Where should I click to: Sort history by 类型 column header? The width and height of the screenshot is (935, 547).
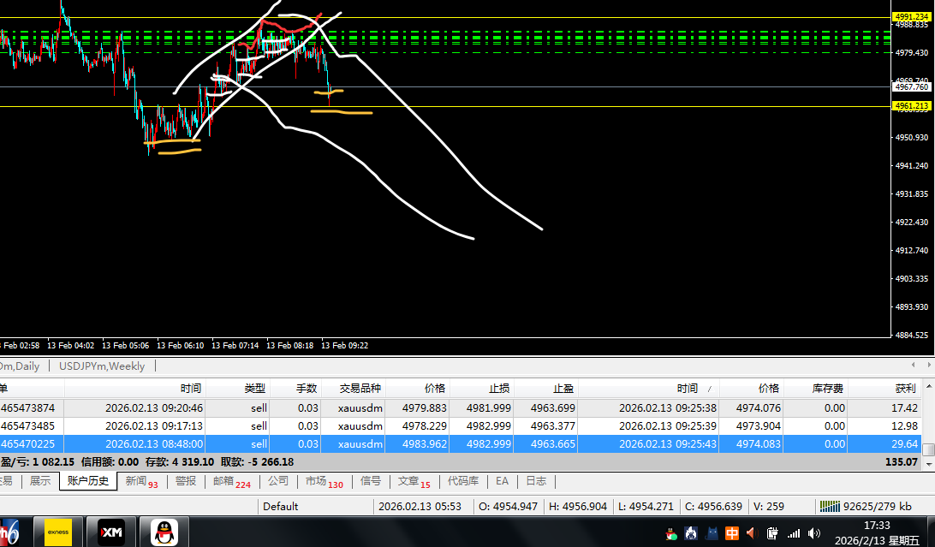(254, 388)
